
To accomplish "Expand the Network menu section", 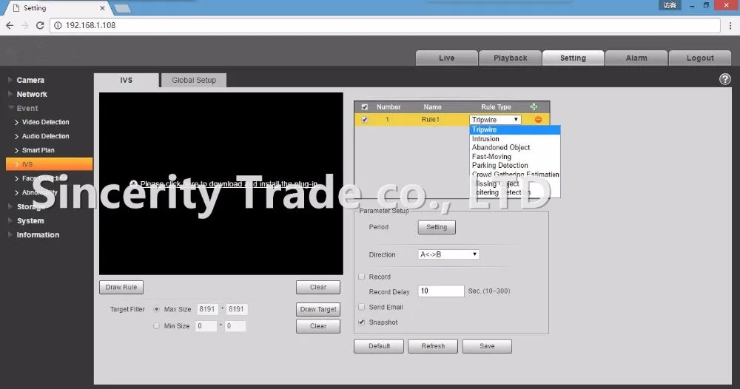I will tap(32, 95).
